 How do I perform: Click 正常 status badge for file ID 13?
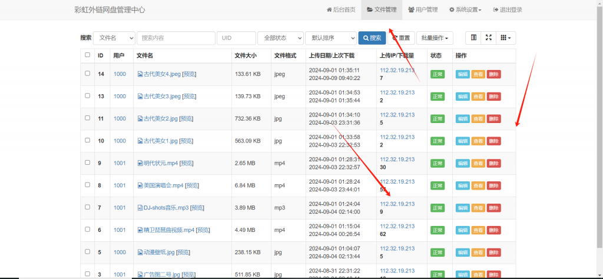[438, 97]
